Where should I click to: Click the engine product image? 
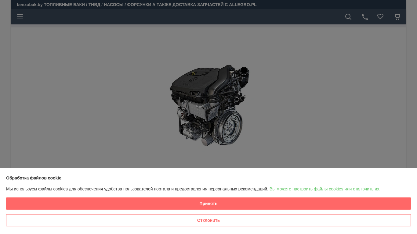pyautogui.click(x=209, y=105)
